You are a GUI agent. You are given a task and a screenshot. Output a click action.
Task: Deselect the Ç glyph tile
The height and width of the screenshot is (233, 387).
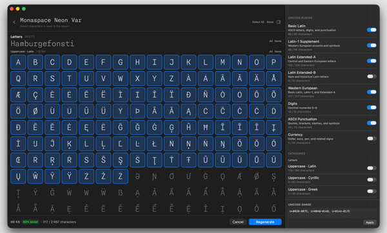(x=35, y=95)
